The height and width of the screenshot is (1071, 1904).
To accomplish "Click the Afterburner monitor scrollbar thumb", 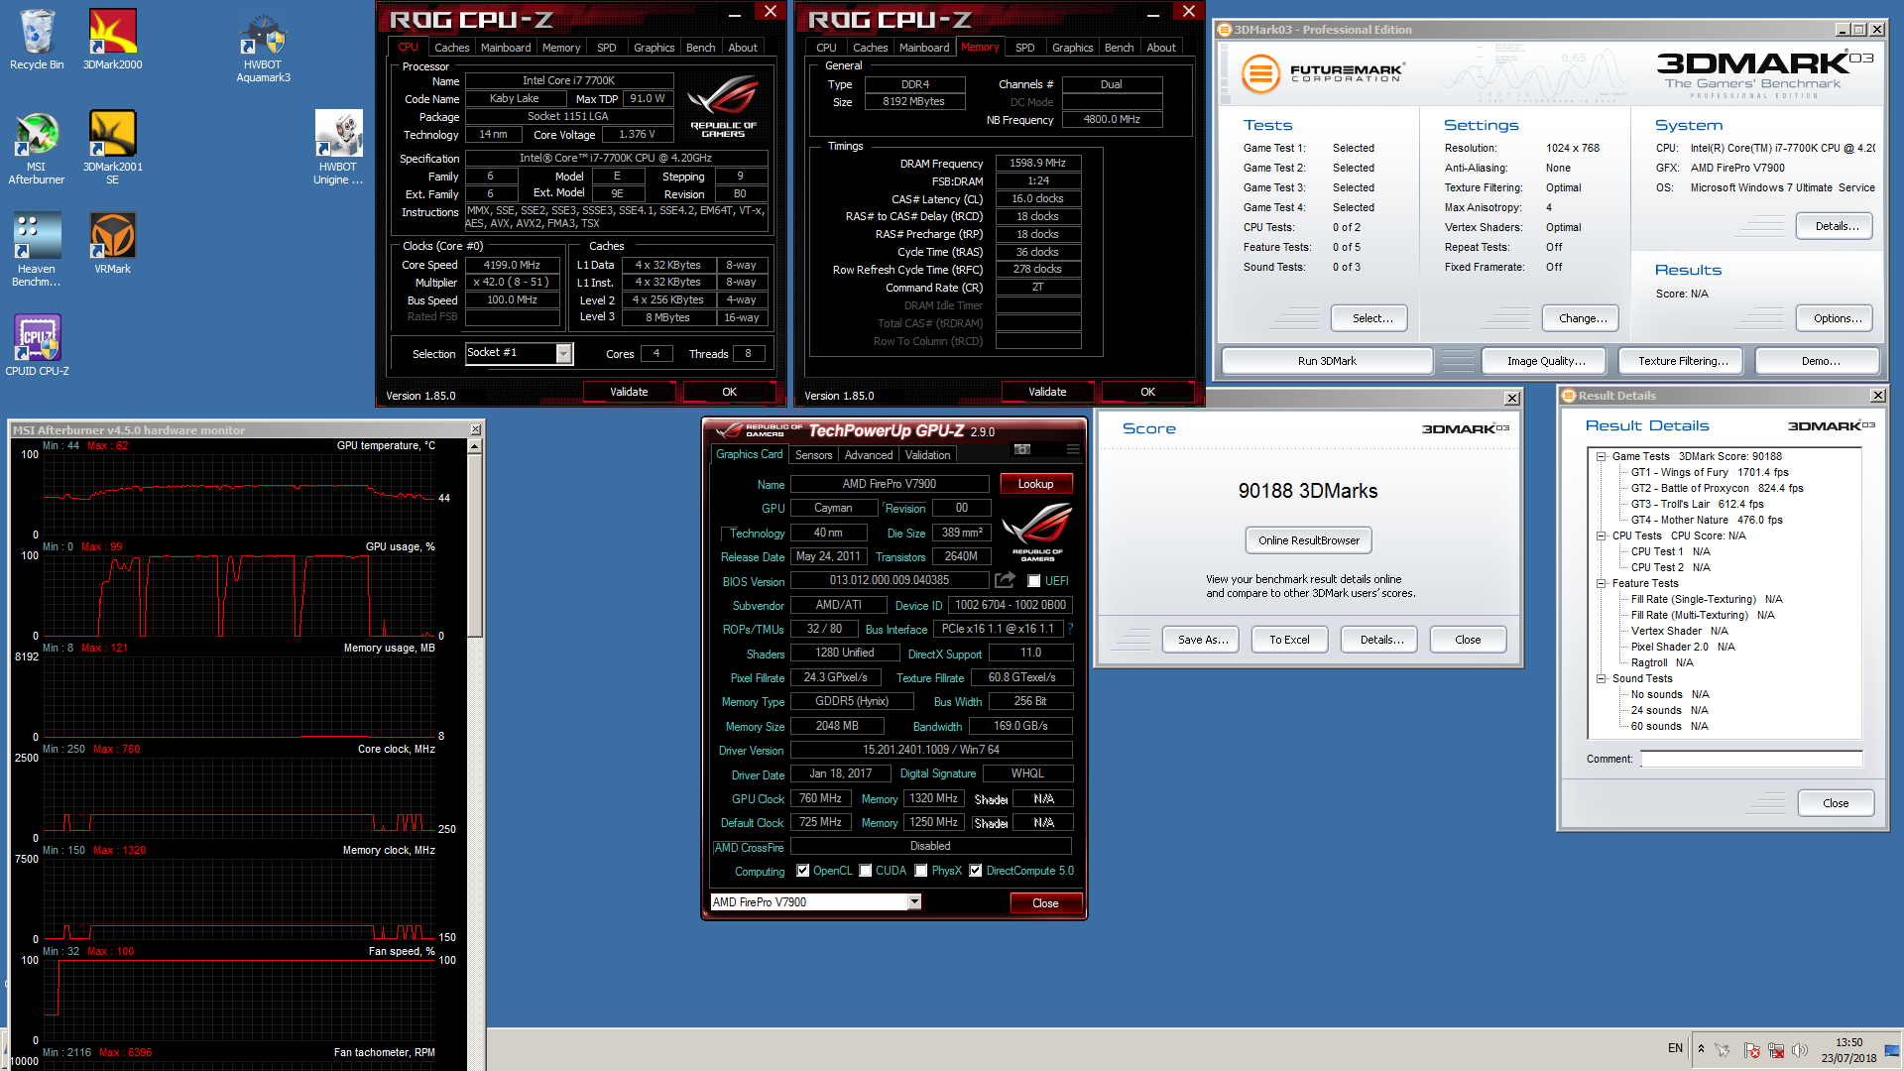I will [475, 545].
